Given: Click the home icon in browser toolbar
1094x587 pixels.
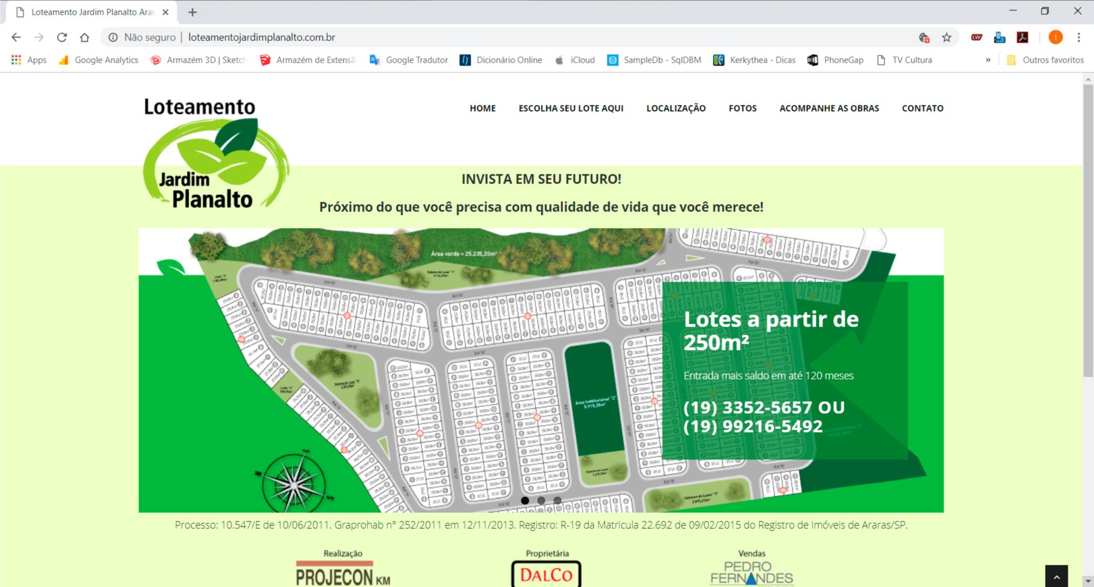Looking at the screenshot, I should 84,38.
